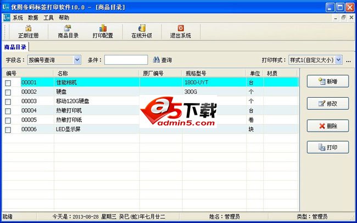
Task: Click the 就绪 status text
Action: coord(7,216)
